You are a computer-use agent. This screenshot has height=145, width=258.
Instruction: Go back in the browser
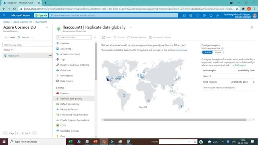[4, 9]
